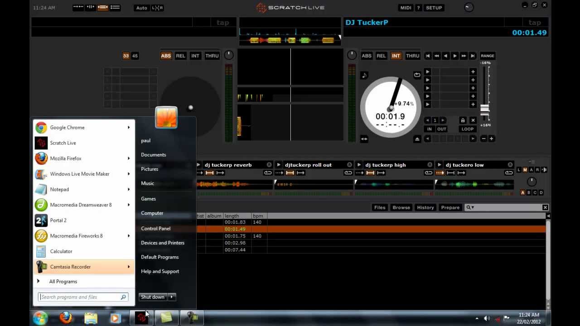Open the Files panel
Screen dimensions: 580x326
coord(380,207)
